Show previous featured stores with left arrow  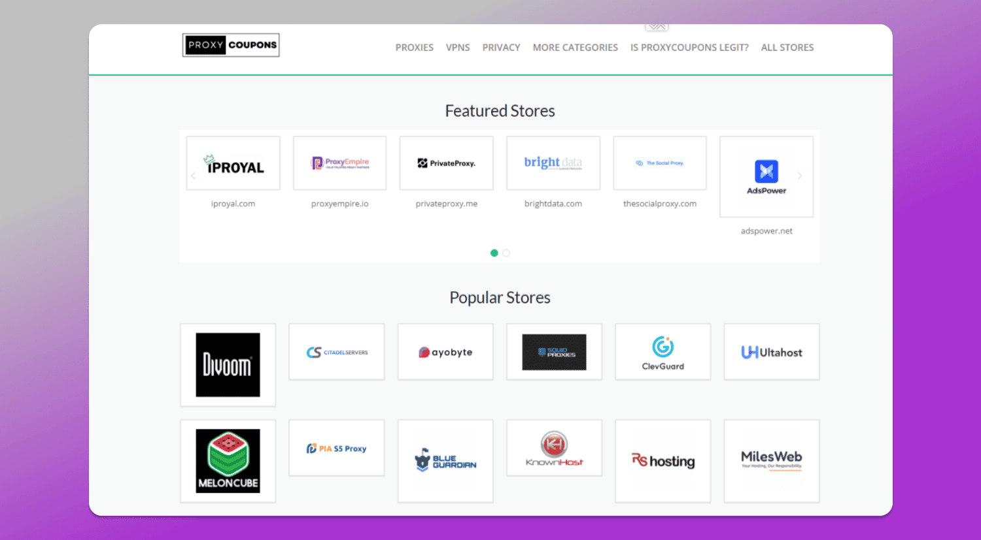tap(193, 176)
